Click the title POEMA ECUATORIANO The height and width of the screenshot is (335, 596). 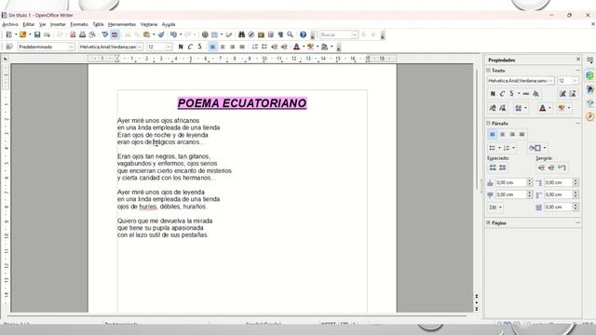pos(242,103)
